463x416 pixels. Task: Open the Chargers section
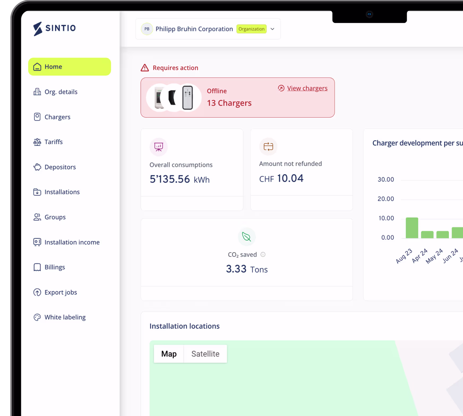[70, 117]
